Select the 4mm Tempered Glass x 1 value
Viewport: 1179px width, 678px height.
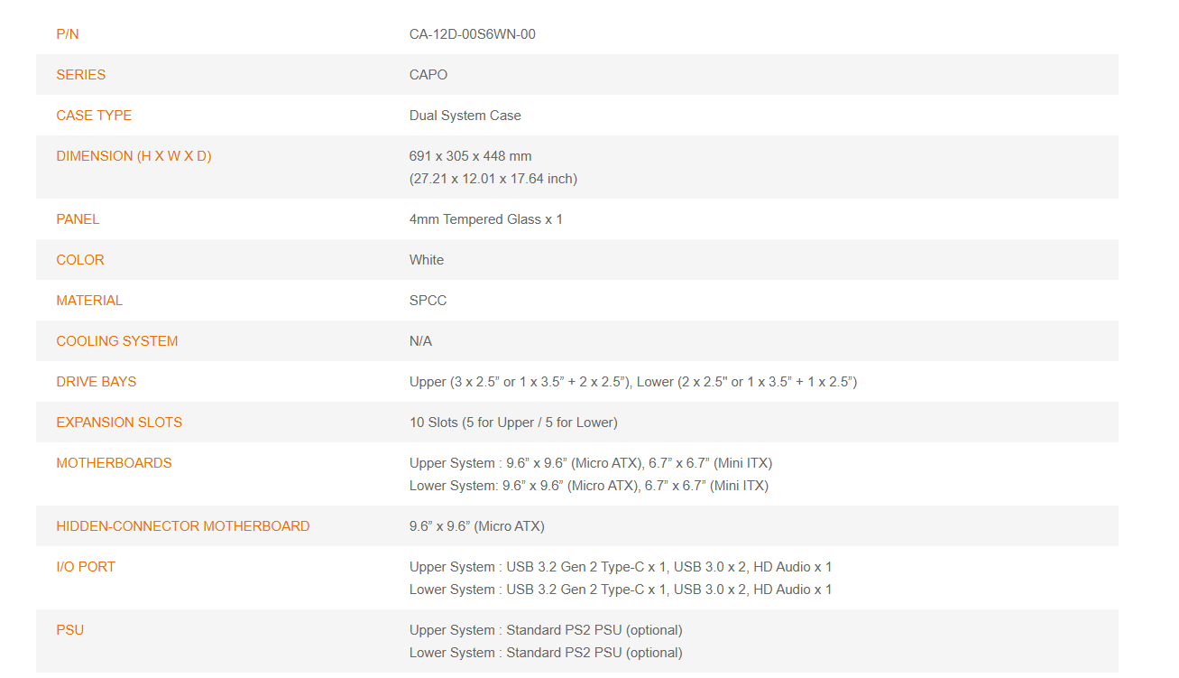(486, 219)
